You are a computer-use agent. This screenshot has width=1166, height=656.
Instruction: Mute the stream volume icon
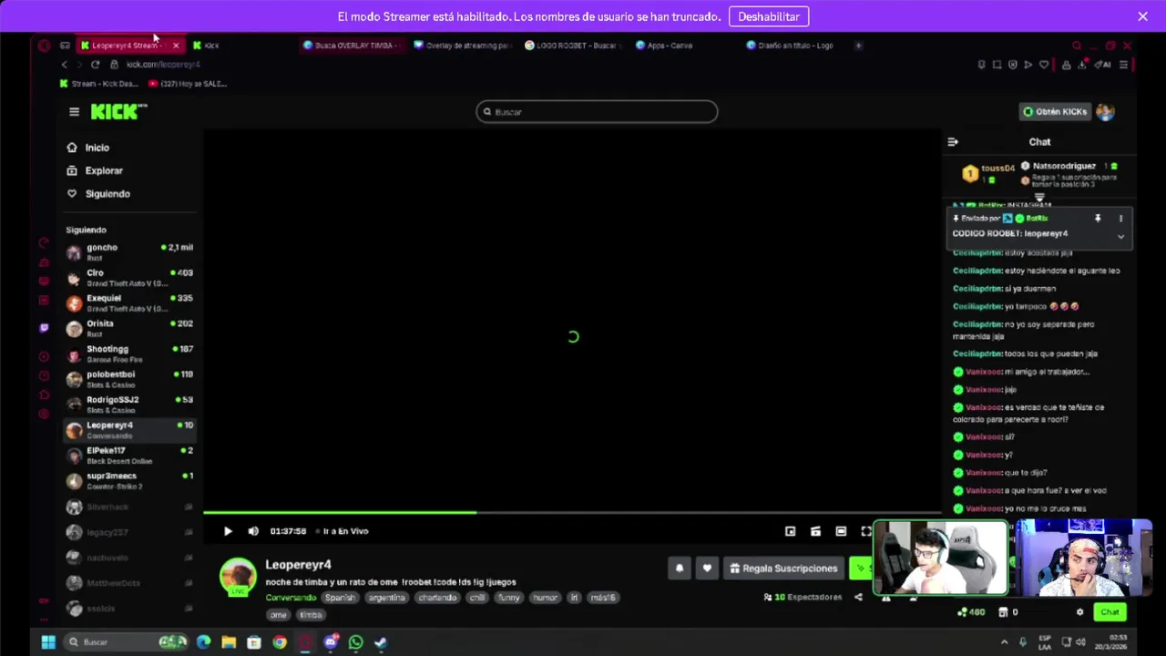[x=253, y=531]
